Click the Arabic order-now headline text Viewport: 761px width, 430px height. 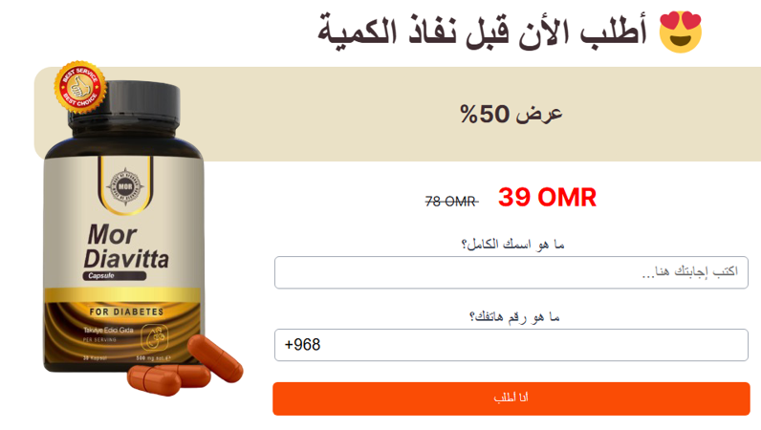(482, 32)
